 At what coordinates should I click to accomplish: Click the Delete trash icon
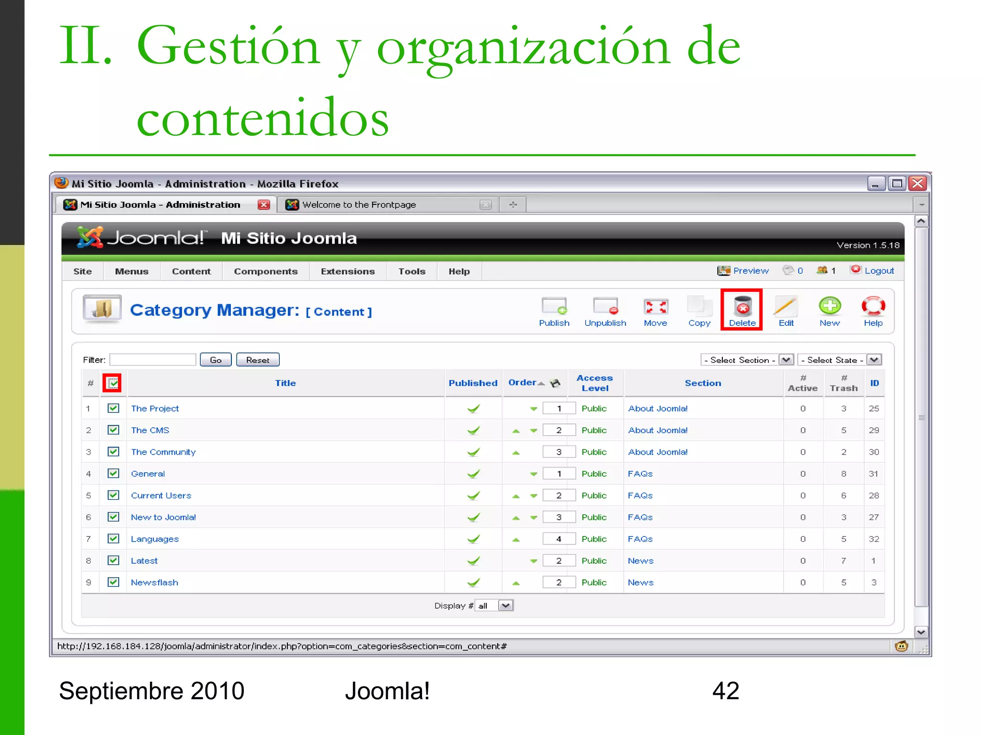[742, 306]
